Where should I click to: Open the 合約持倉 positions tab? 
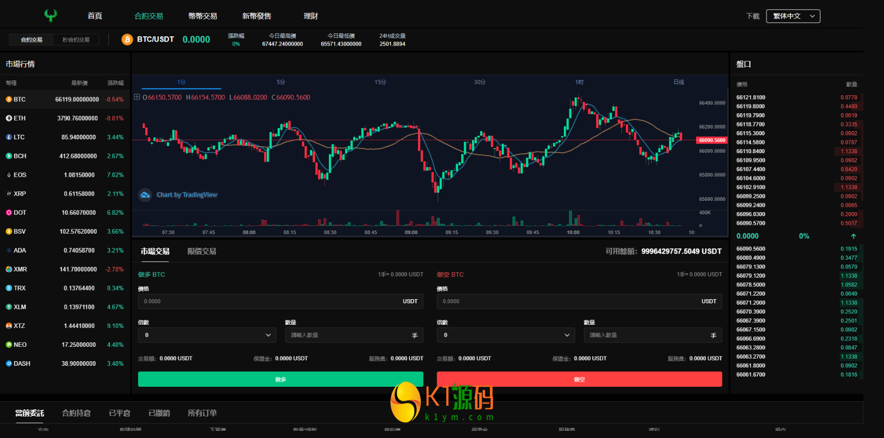click(x=76, y=413)
